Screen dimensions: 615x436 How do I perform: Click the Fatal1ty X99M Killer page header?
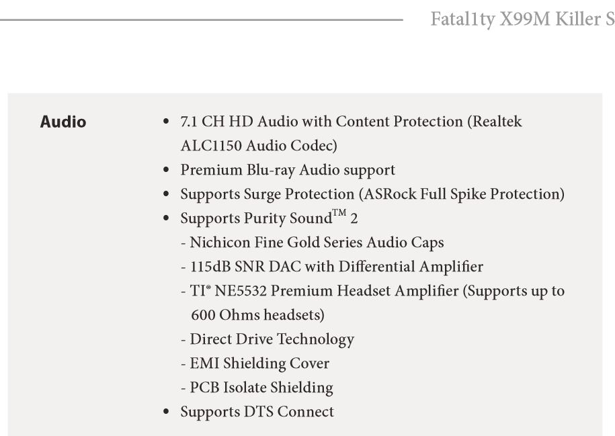[522, 19]
